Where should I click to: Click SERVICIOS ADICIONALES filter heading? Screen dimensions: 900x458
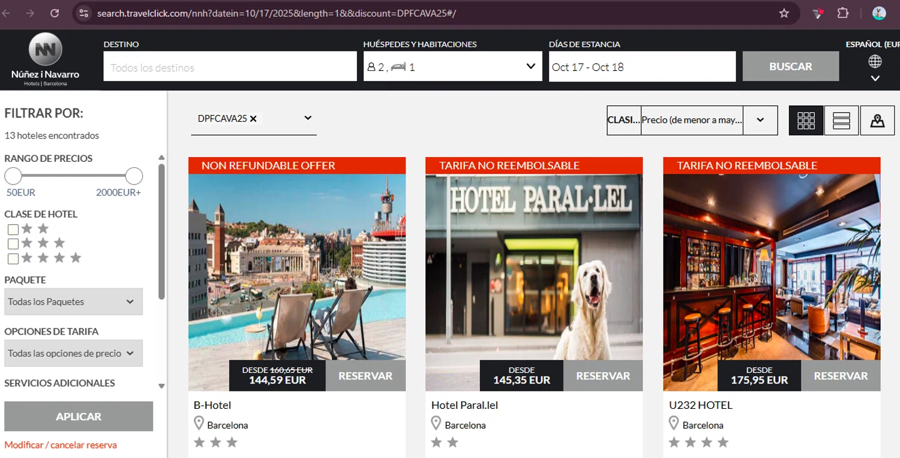(x=59, y=383)
